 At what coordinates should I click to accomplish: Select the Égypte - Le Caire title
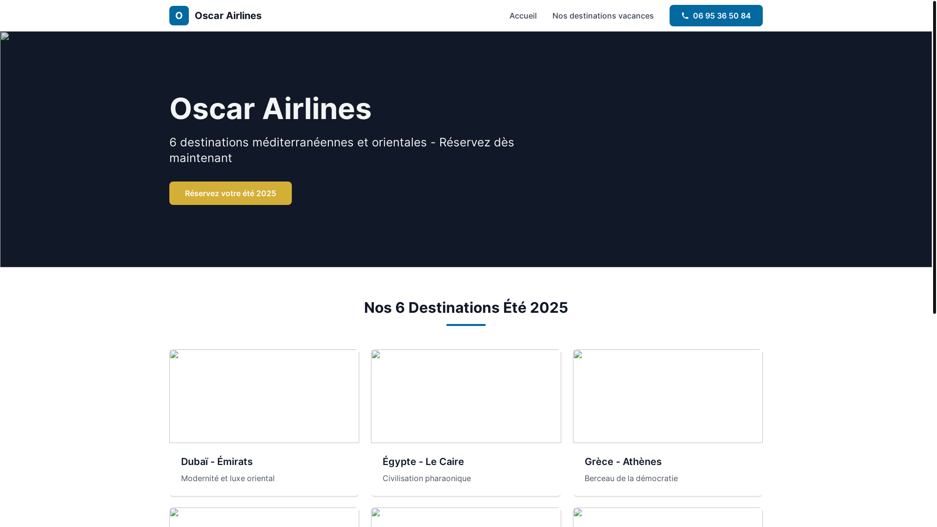(423, 462)
